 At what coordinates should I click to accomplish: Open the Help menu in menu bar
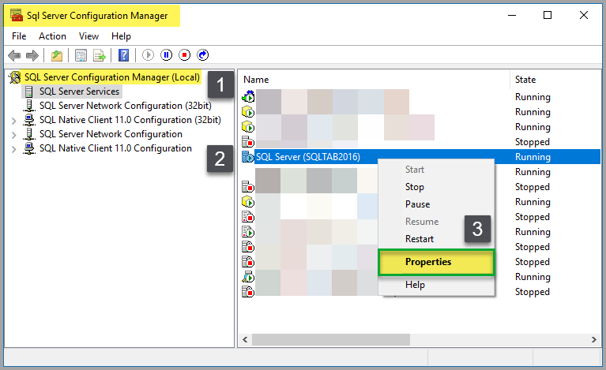point(121,36)
